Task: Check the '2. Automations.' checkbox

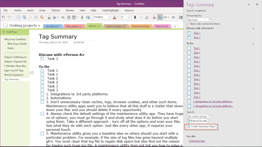Action: click(x=42, y=98)
